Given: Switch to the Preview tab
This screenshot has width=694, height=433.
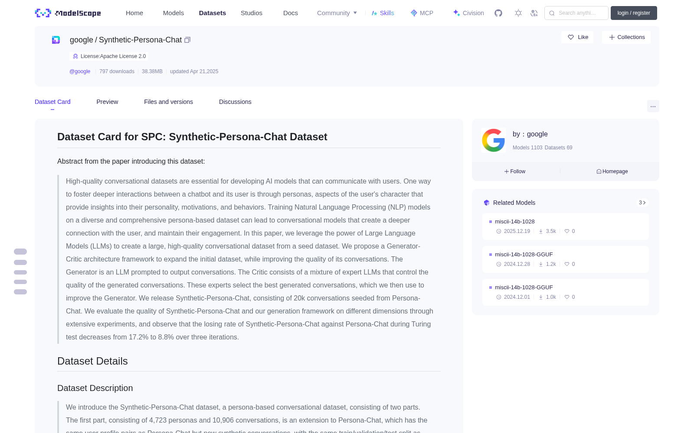Looking at the screenshot, I should point(107,102).
